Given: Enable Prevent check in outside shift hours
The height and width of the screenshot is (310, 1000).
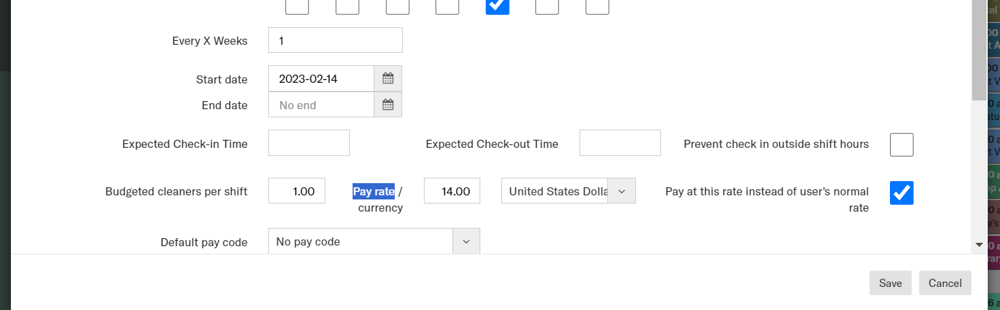Looking at the screenshot, I should [901, 144].
